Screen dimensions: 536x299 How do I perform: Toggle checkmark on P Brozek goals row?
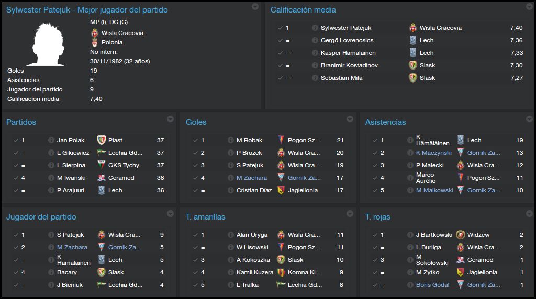(x=196, y=153)
